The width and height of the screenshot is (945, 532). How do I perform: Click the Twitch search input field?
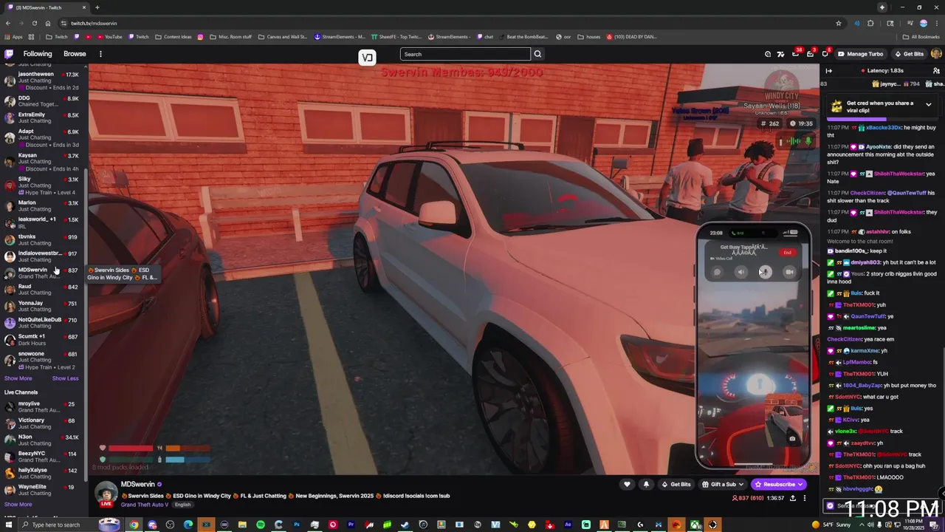[x=465, y=54]
